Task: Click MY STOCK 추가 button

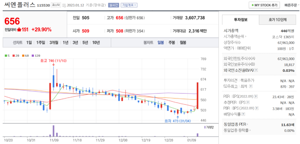Action: pyautogui.click(x=264, y=5)
